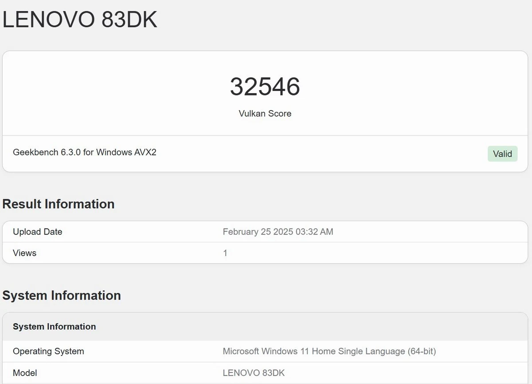Viewport: 532px width, 384px height.
Task: Click the System Information table header row
Action: point(266,327)
